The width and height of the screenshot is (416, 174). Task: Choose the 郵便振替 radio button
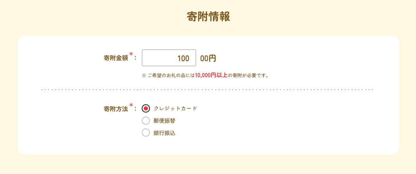(x=146, y=121)
